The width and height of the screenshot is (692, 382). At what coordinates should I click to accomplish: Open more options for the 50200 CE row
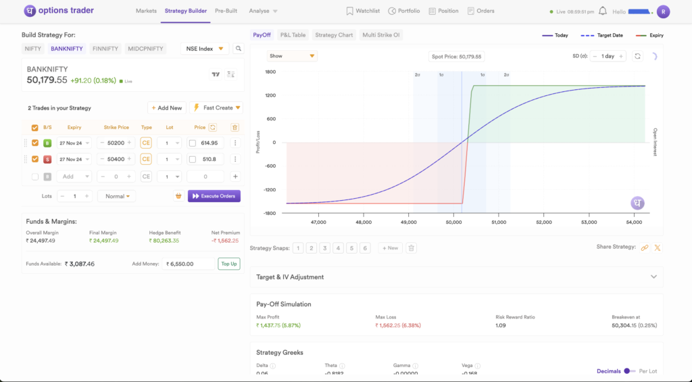[235, 143]
